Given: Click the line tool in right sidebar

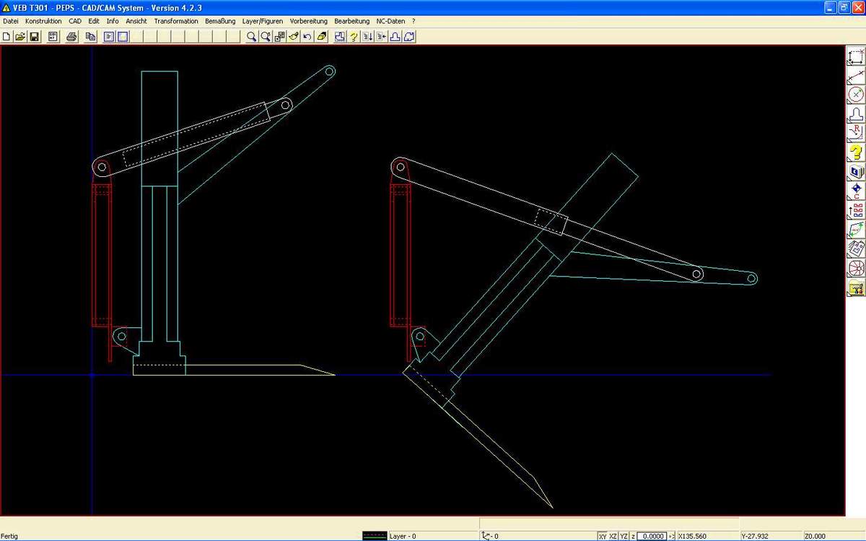Looking at the screenshot, I should coord(856,76).
